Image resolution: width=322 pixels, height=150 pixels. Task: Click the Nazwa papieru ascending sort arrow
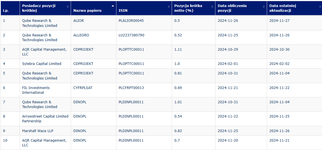tap(112, 6)
